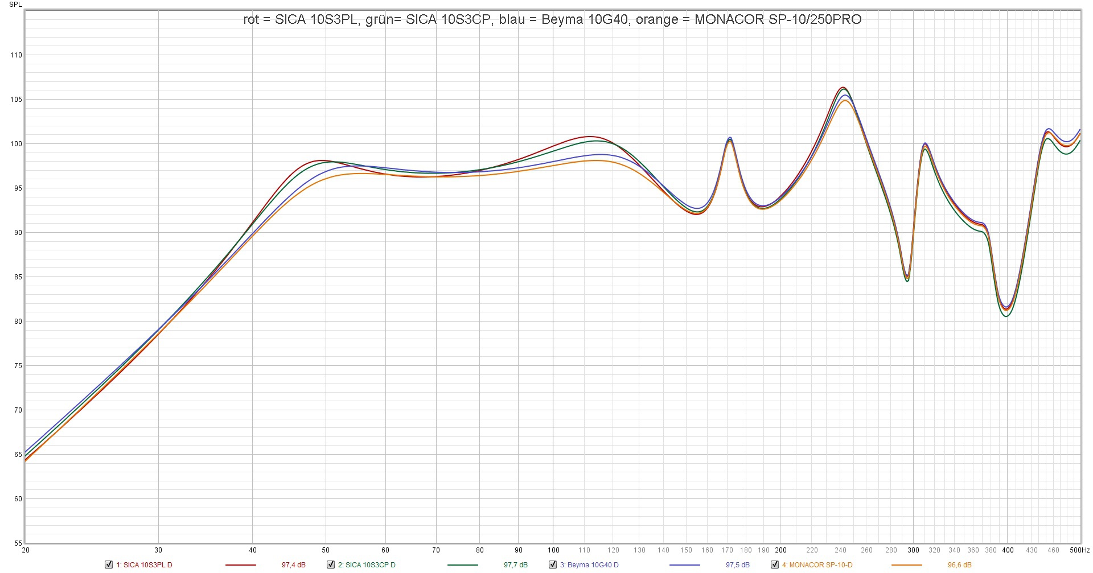Click the SPL axis label
1093x573 pixels.
(x=16, y=5)
